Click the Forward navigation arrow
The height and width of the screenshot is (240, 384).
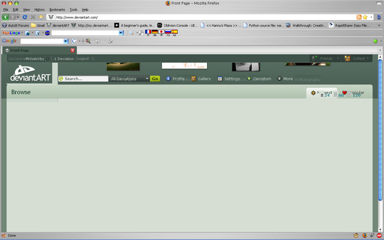(12, 17)
